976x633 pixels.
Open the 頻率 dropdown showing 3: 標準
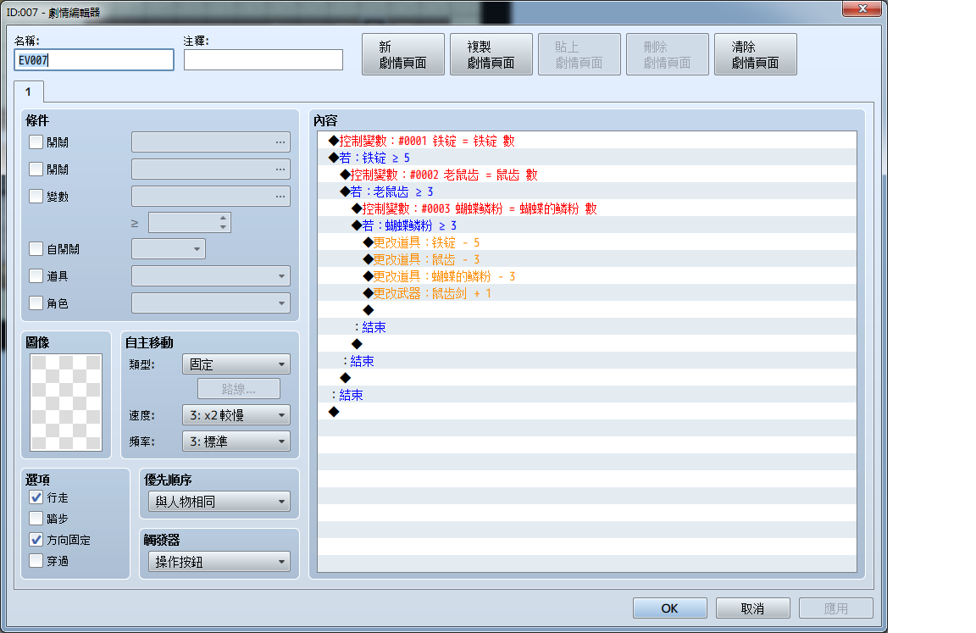tap(236, 441)
